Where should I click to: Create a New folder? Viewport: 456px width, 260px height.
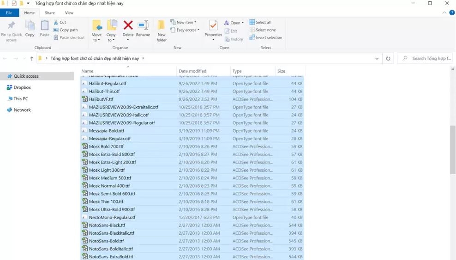pos(162,30)
